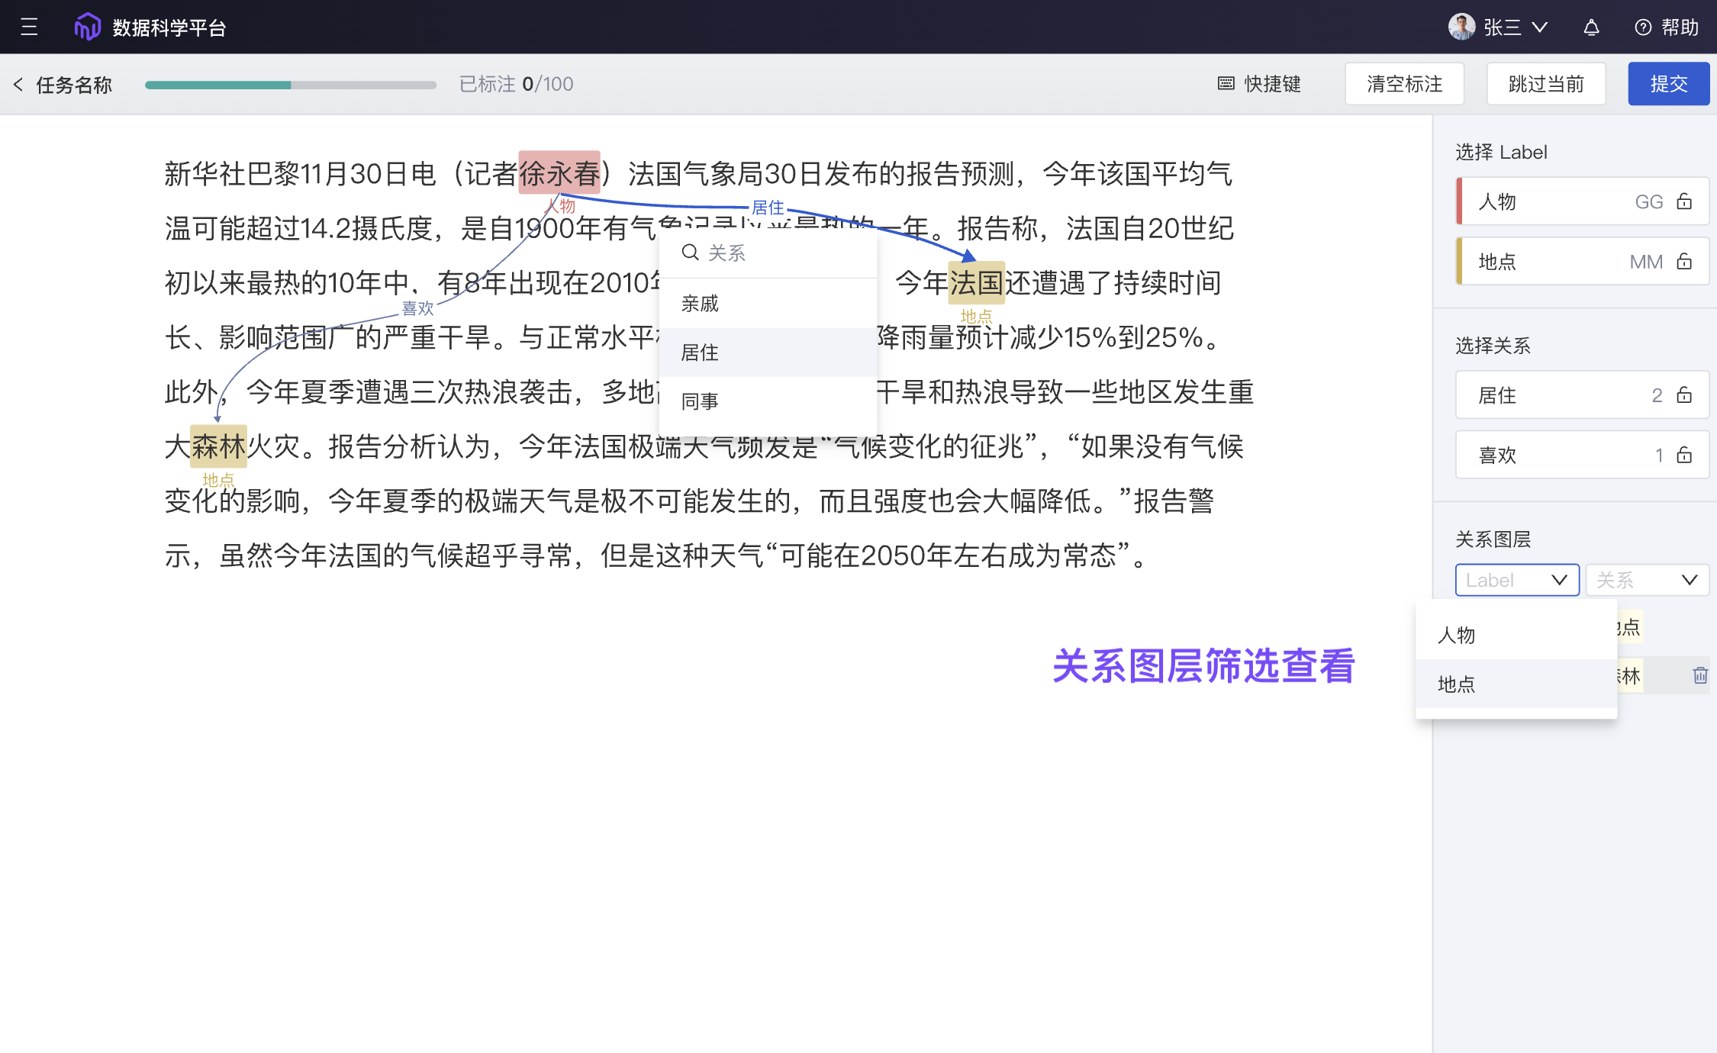Click search icon in 关系 popup
Screen dimensions: 1717x1053
pyautogui.click(x=690, y=253)
